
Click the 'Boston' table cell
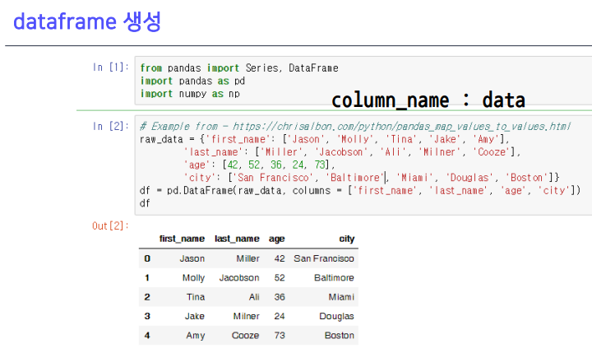[340, 335]
